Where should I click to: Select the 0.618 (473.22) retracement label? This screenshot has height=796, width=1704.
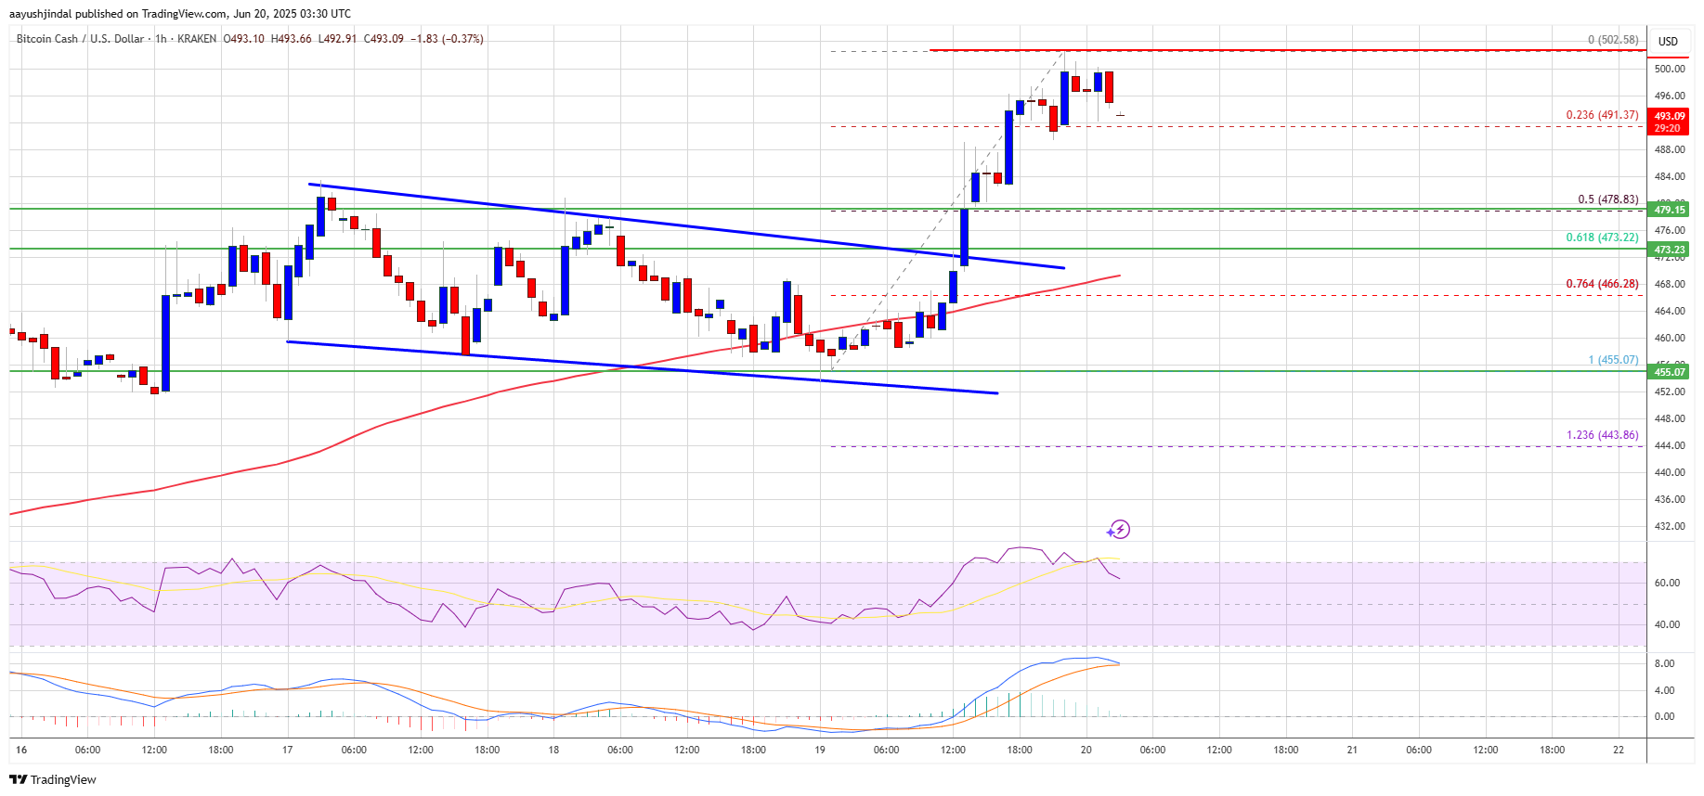(x=1602, y=238)
